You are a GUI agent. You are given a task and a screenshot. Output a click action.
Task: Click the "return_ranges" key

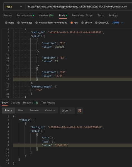point(41,87)
